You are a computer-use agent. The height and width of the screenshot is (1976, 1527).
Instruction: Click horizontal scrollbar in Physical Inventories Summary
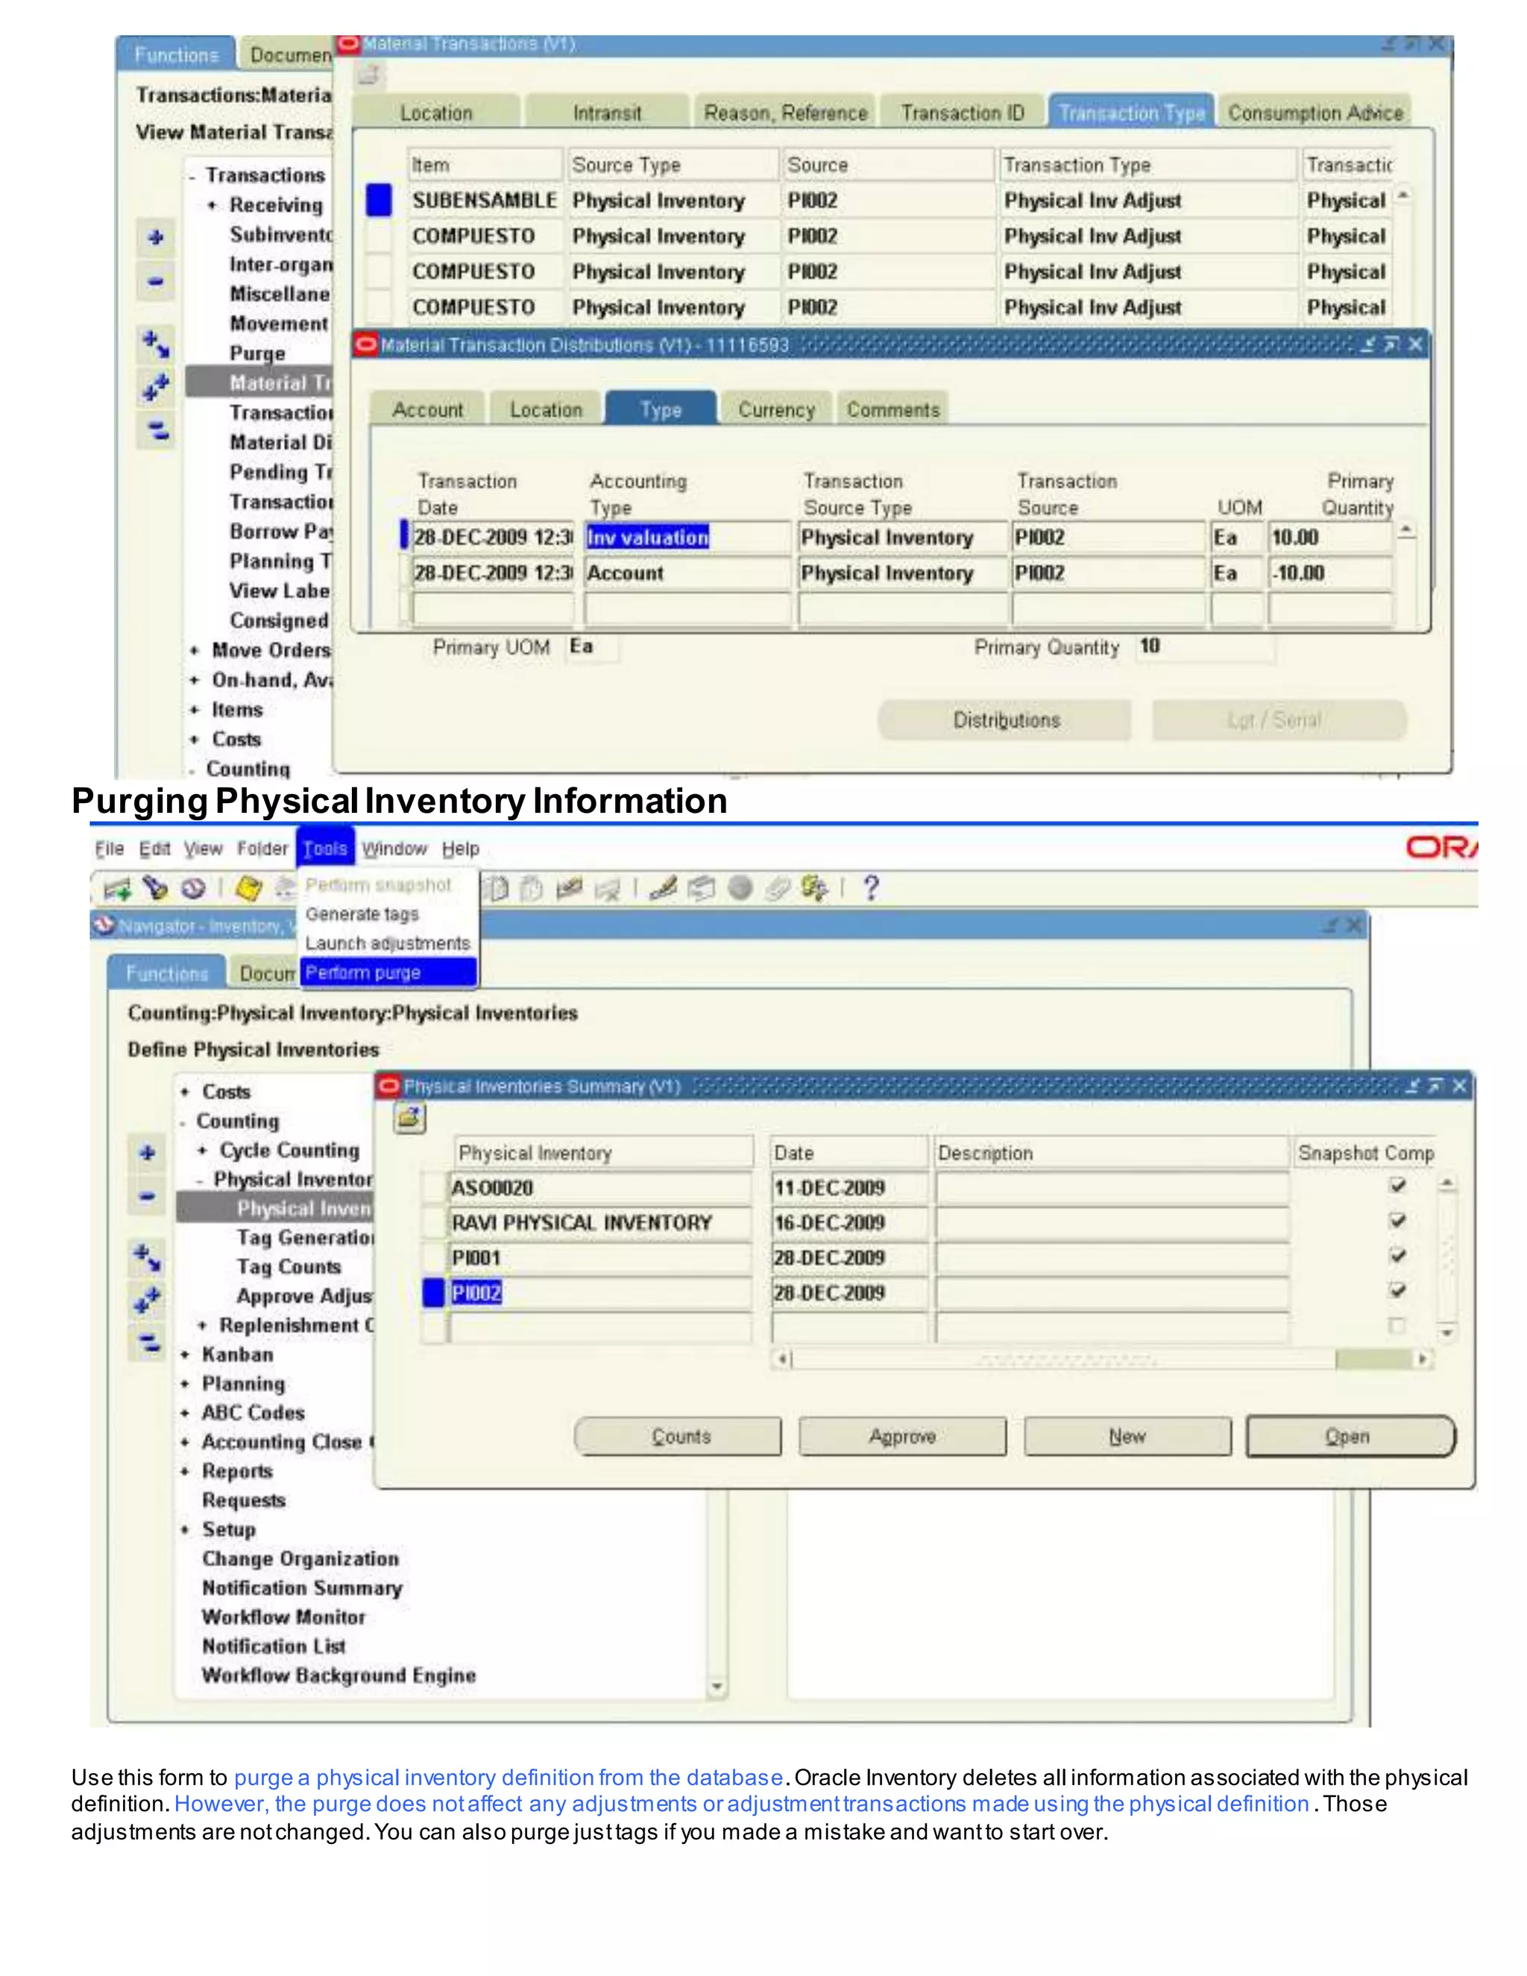1103,1359
